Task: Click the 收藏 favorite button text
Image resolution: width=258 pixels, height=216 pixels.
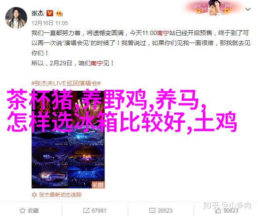Action: (x=33, y=211)
